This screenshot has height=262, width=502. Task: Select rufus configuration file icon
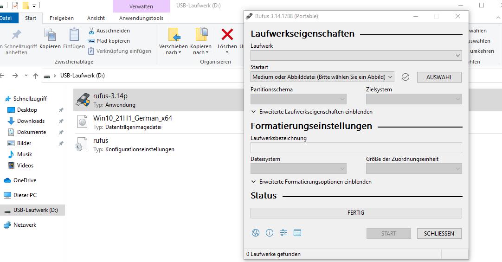[x=81, y=144]
